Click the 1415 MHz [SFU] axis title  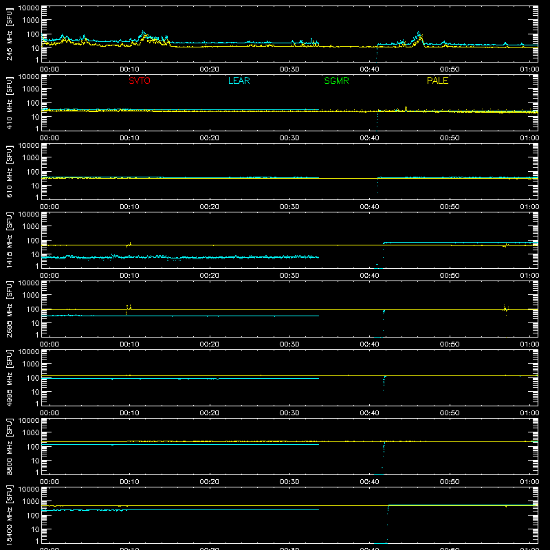pyautogui.click(x=9, y=240)
